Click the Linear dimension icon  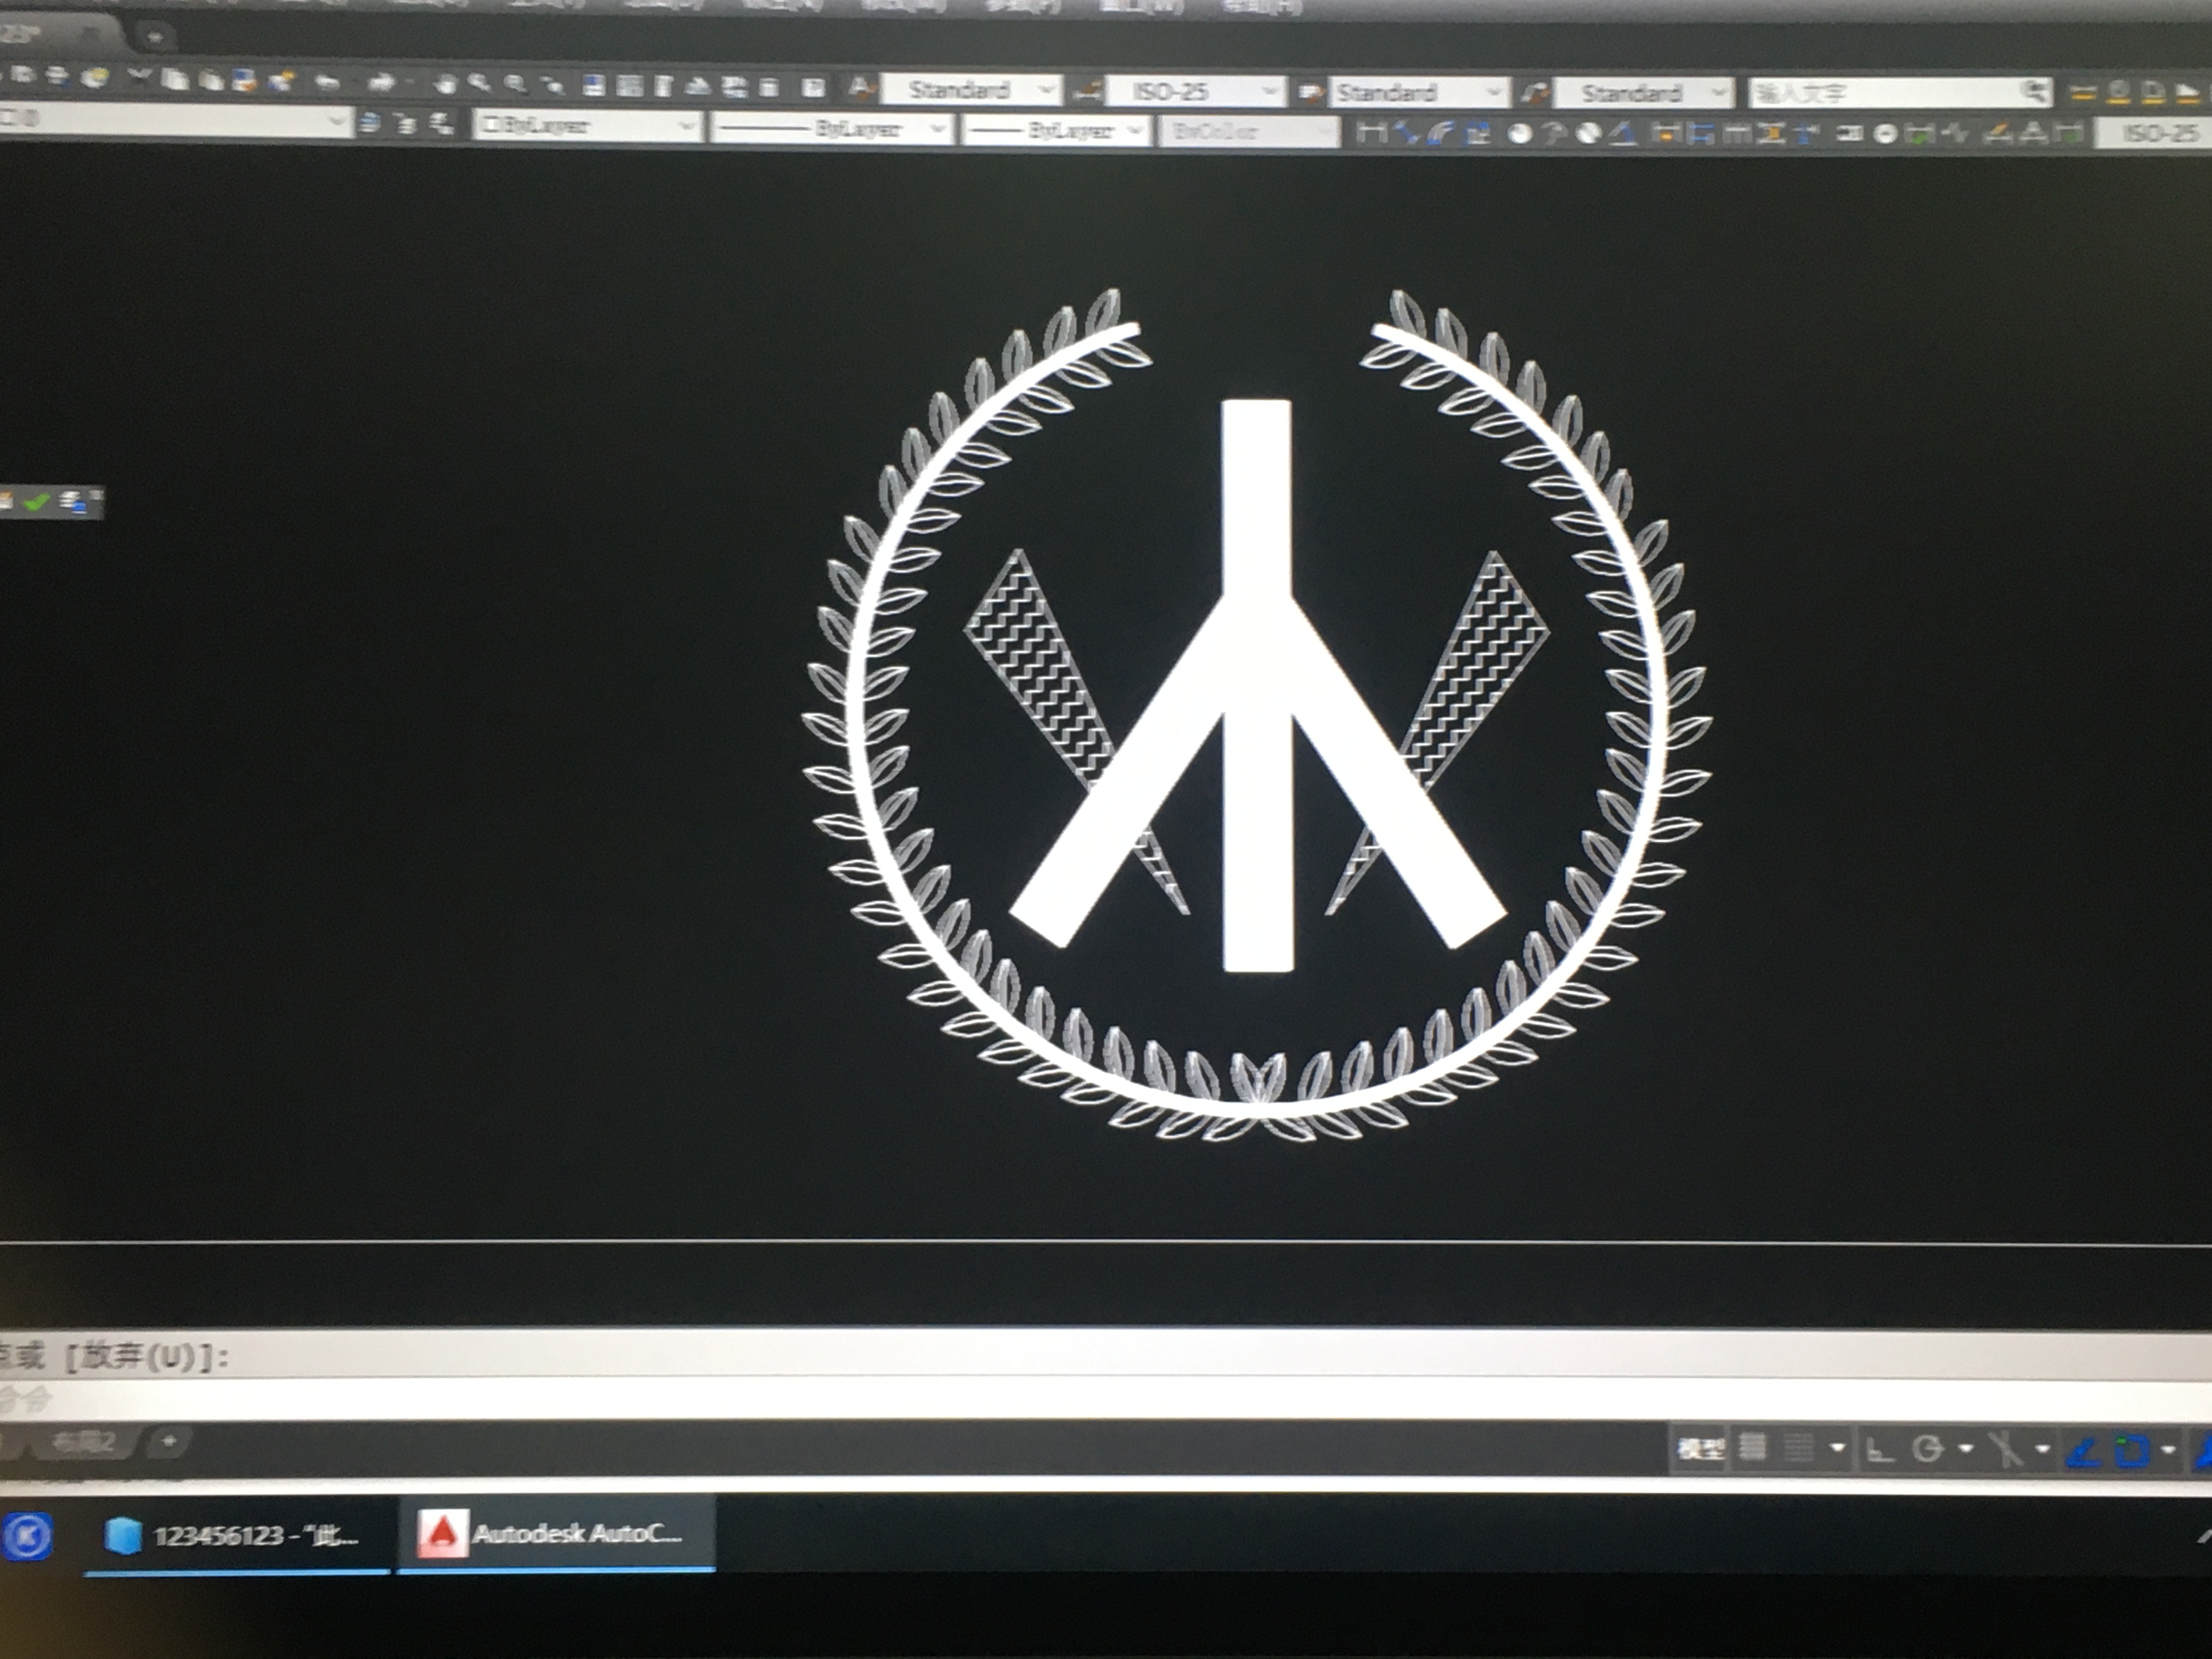coord(1372,132)
